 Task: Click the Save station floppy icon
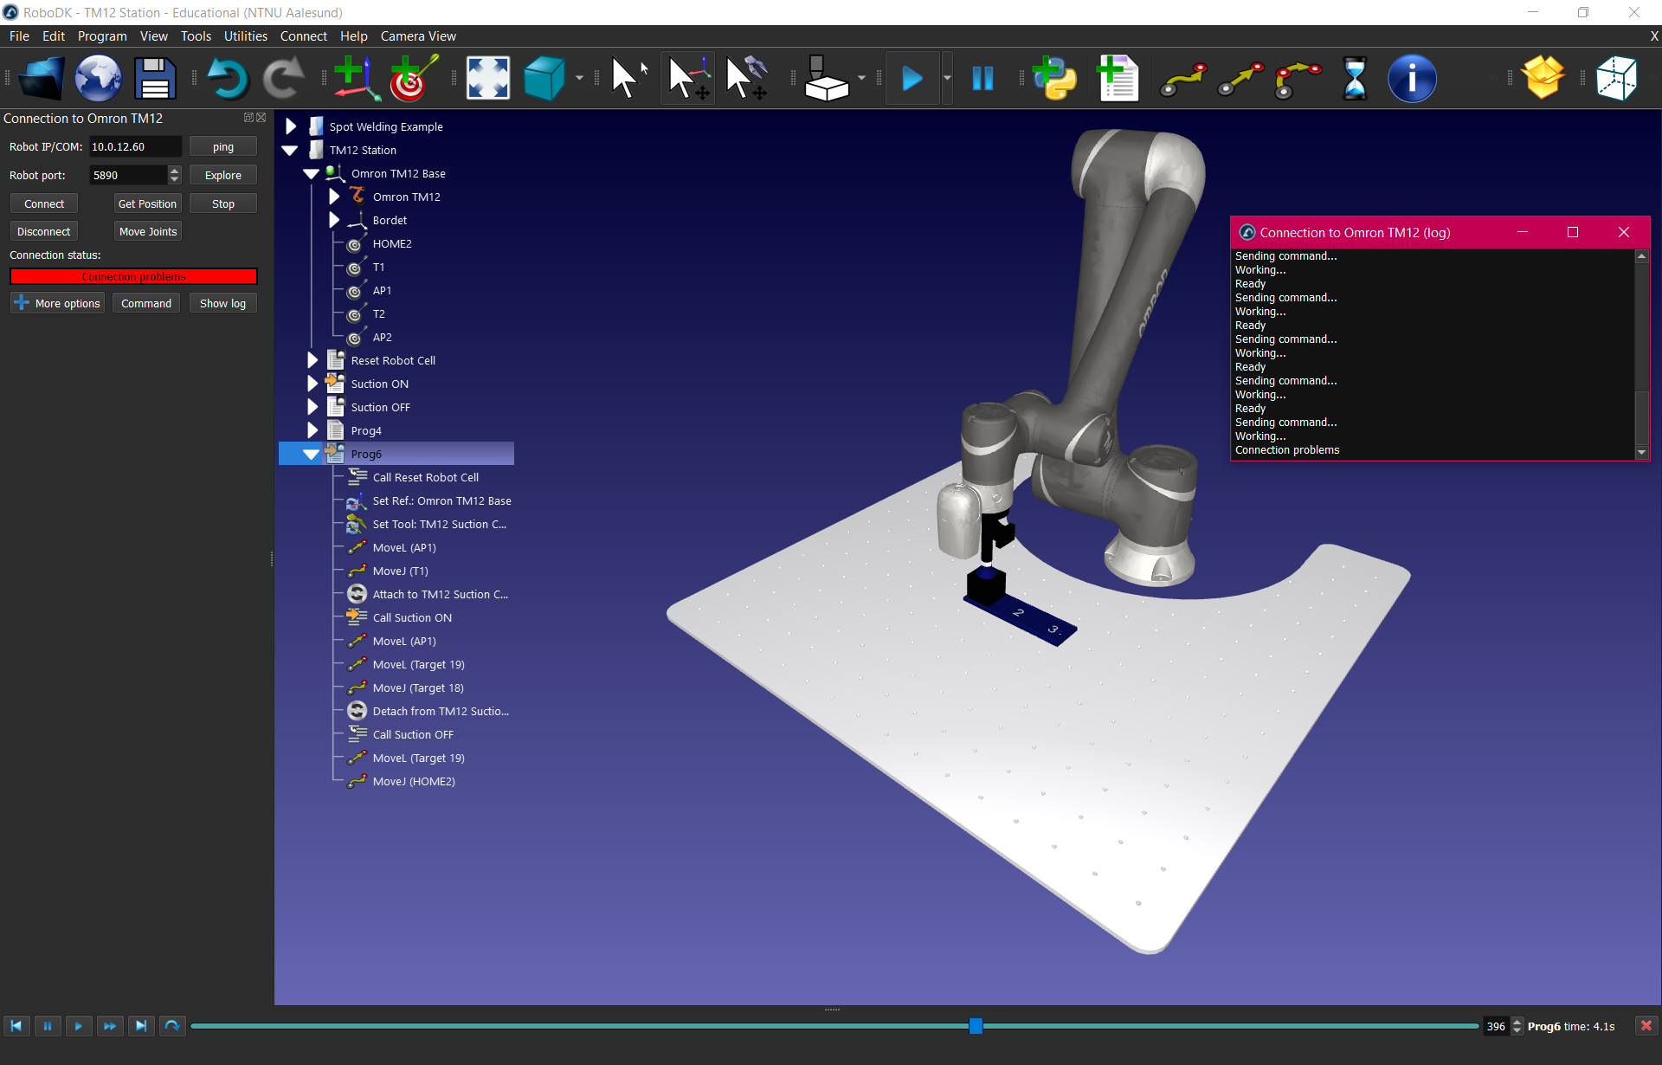click(x=155, y=78)
